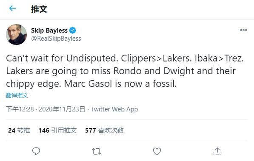Click the Twitter Web App source link
The width and height of the screenshot is (254, 161).
114,109
